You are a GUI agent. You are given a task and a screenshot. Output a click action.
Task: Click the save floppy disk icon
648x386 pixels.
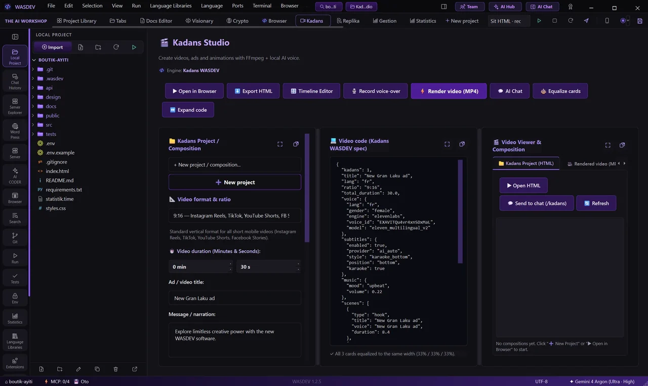[x=640, y=21]
